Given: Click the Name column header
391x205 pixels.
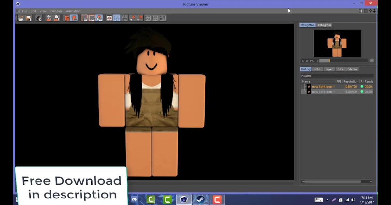Looking at the screenshot, I should click(318, 81).
